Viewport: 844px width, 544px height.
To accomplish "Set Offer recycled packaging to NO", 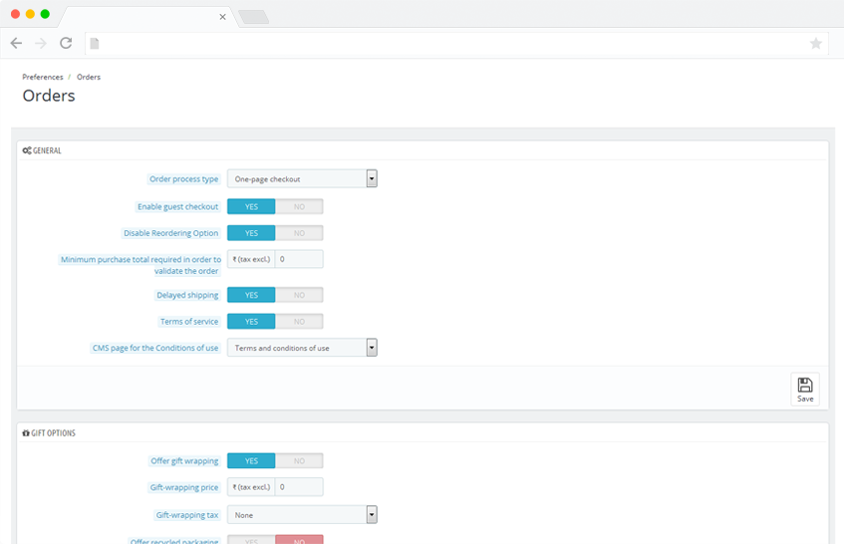I will tap(299, 540).
